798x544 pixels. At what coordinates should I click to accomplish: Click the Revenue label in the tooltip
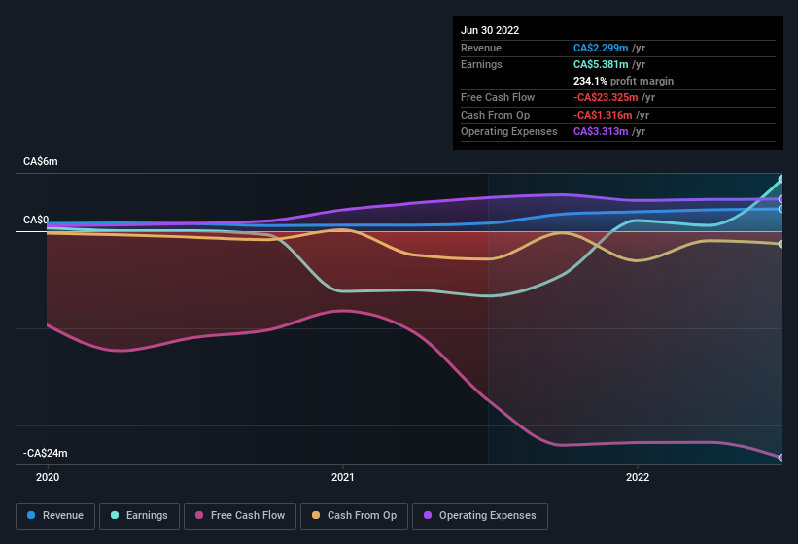pos(481,48)
